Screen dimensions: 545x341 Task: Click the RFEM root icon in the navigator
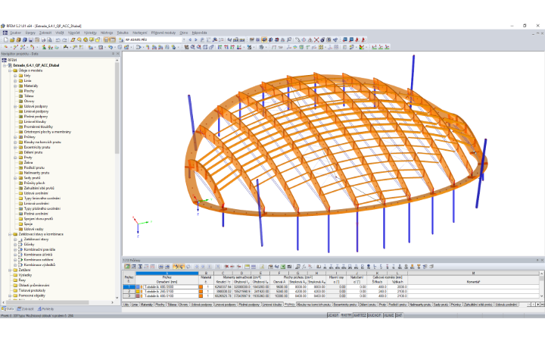5,60
